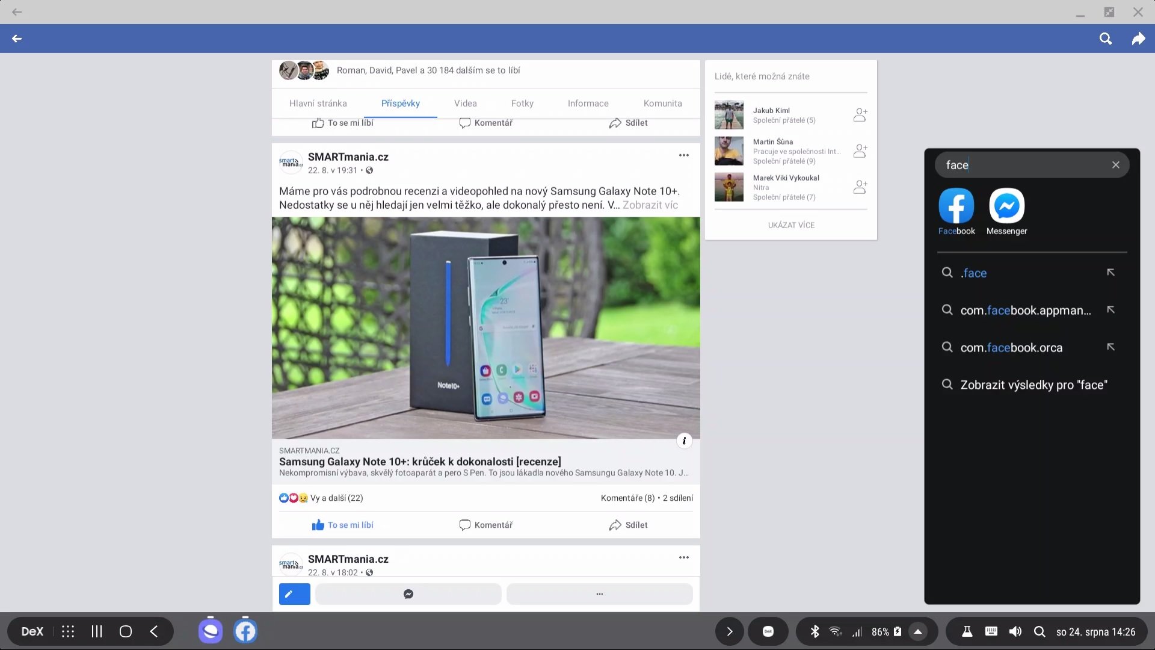Open SMARTmania.cz page name on 19:31 post
Image resolution: width=1155 pixels, height=650 pixels.
pos(348,157)
